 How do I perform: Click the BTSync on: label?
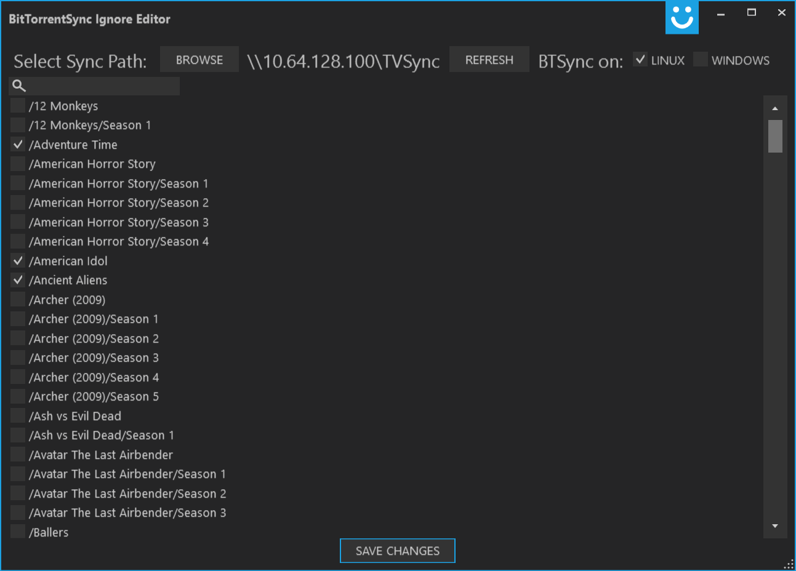(x=581, y=61)
